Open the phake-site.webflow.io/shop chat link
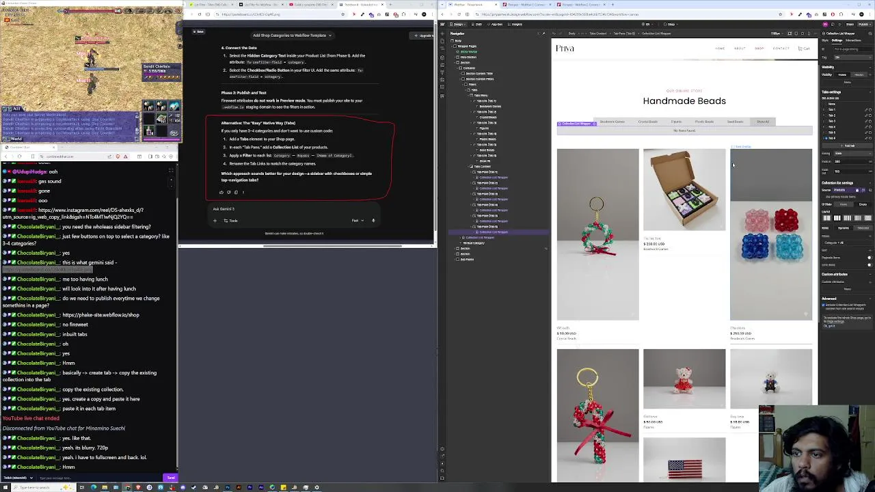 tap(100, 315)
